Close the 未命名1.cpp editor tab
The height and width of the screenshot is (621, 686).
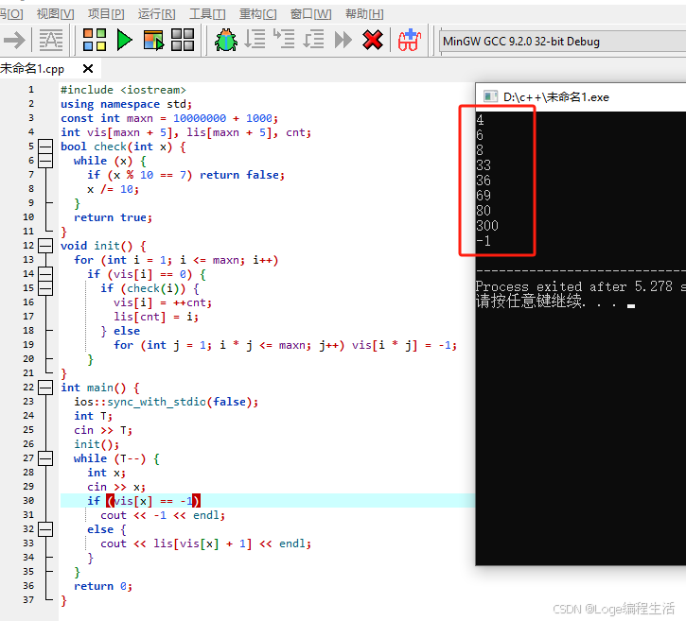pos(88,69)
